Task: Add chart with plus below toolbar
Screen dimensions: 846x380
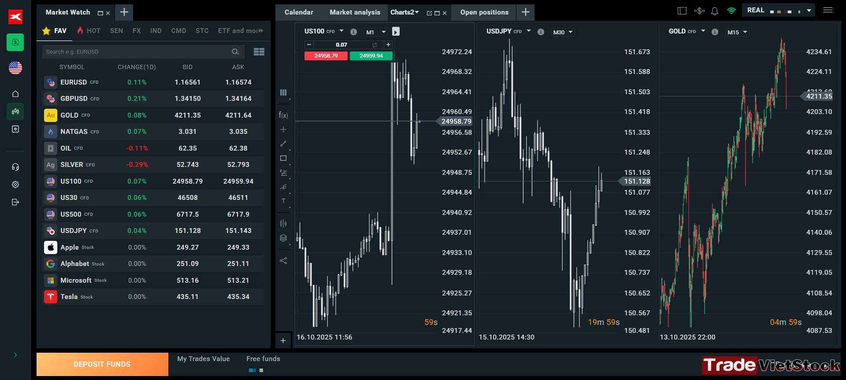Action: [x=283, y=340]
